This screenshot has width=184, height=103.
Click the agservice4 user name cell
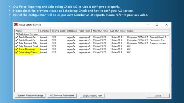click(x=85, y=52)
